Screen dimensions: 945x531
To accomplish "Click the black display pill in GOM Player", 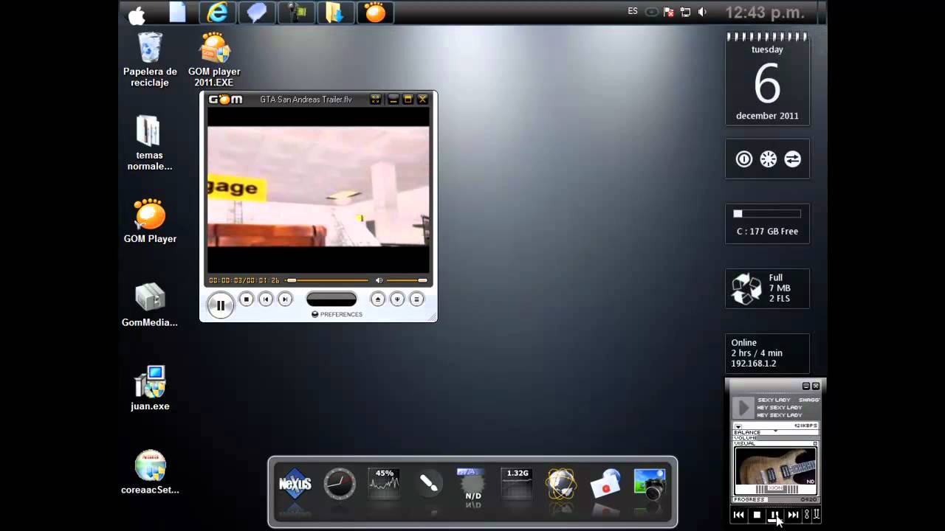I will pos(331,299).
